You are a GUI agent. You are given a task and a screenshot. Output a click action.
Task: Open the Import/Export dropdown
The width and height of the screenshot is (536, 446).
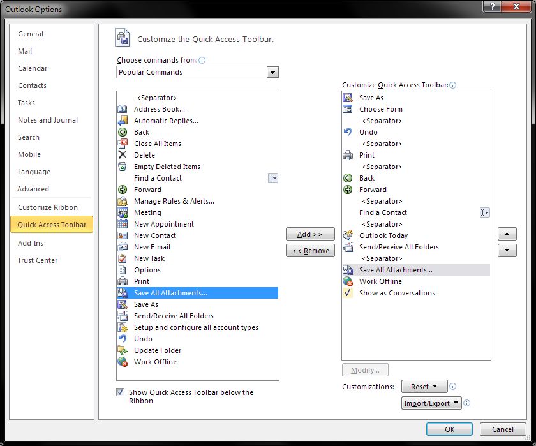click(x=431, y=403)
